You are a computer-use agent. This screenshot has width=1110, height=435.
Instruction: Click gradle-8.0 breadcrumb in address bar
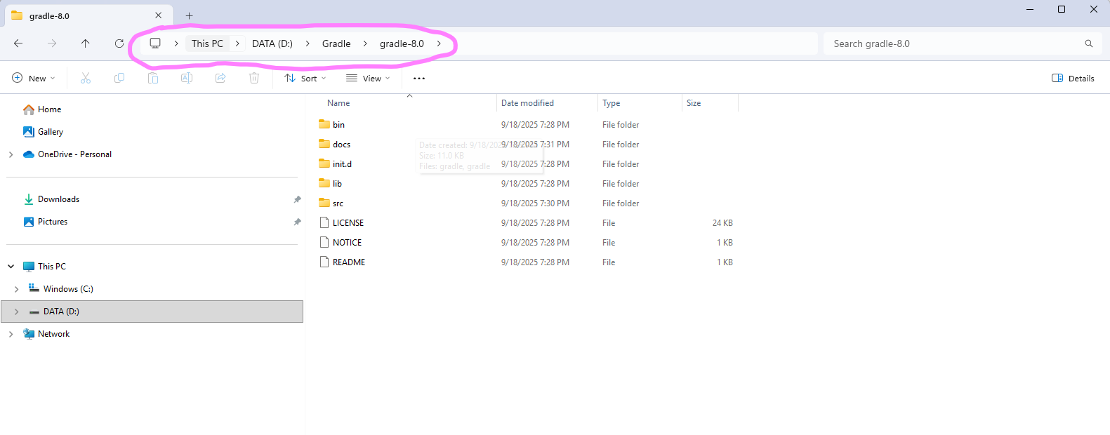click(402, 43)
